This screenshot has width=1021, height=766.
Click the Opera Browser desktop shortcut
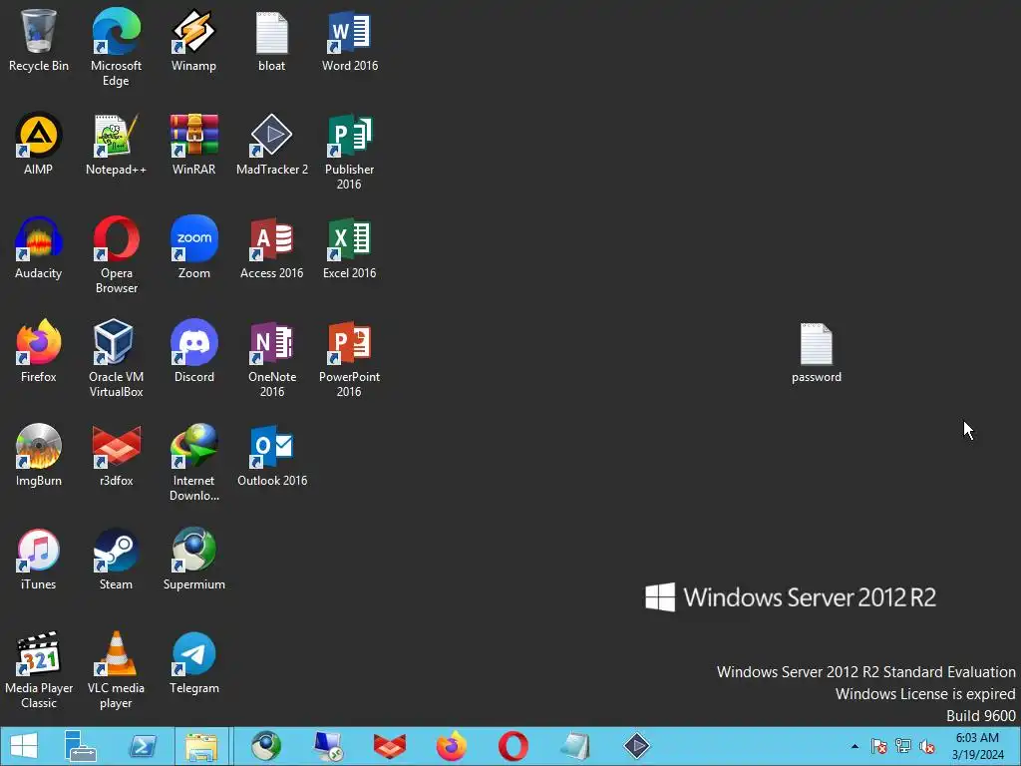click(x=116, y=254)
